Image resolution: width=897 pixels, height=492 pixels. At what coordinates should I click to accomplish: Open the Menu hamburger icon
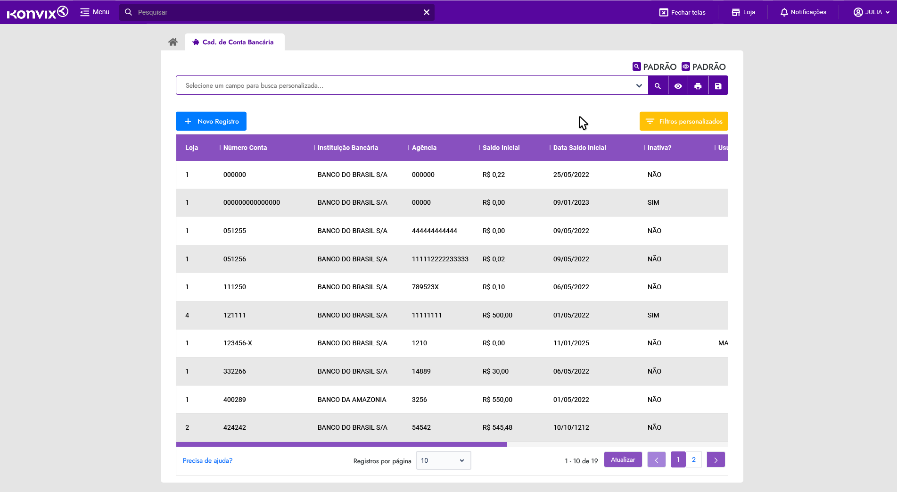pyautogui.click(x=85, y=12)
